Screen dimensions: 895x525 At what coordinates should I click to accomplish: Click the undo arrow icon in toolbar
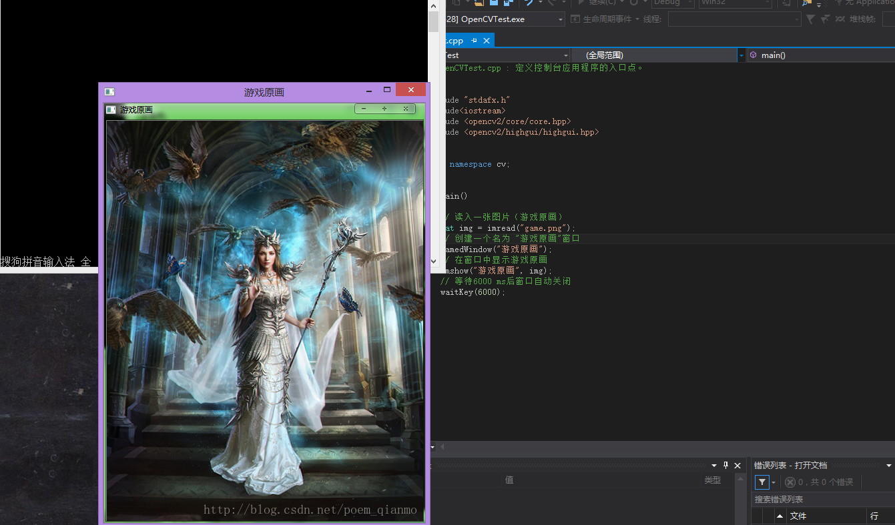point(529,3)
